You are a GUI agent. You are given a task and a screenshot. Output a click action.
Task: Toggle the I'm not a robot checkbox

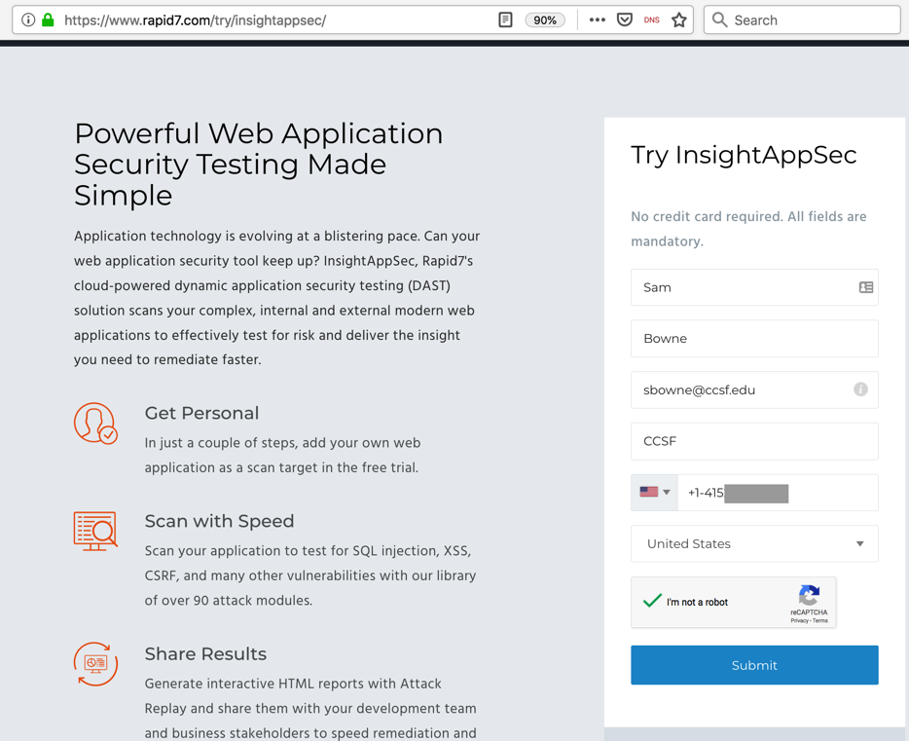[652, 601]
